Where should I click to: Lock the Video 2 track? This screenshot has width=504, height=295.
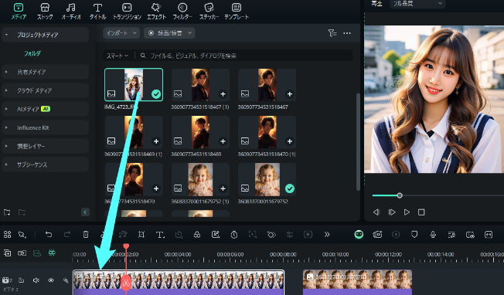point(21,280)
